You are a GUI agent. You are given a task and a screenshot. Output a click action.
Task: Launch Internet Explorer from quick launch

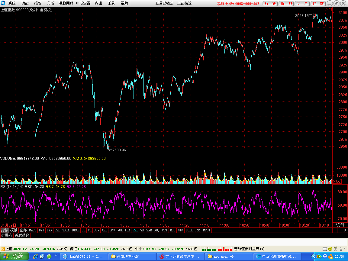[x=35, y=256]
